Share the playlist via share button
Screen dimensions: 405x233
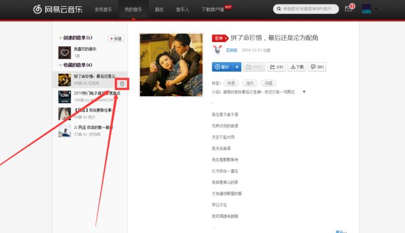[276, 67]
